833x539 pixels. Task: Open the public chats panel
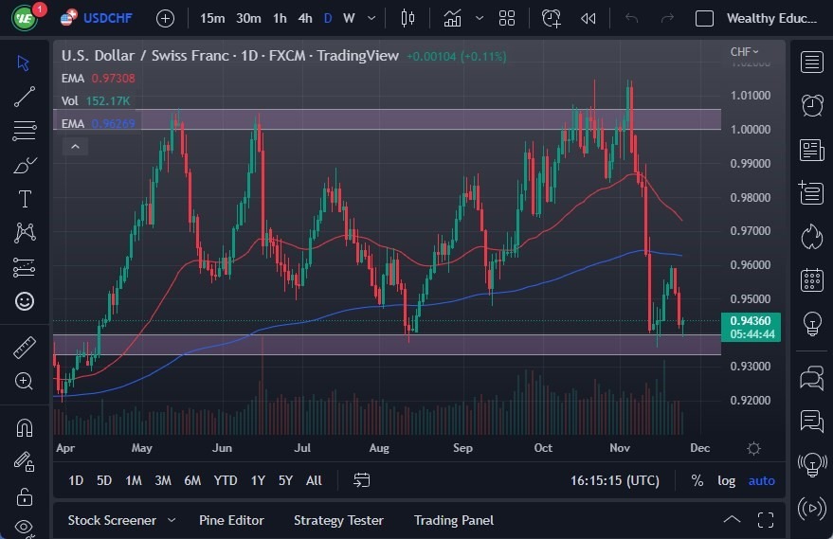812,378
